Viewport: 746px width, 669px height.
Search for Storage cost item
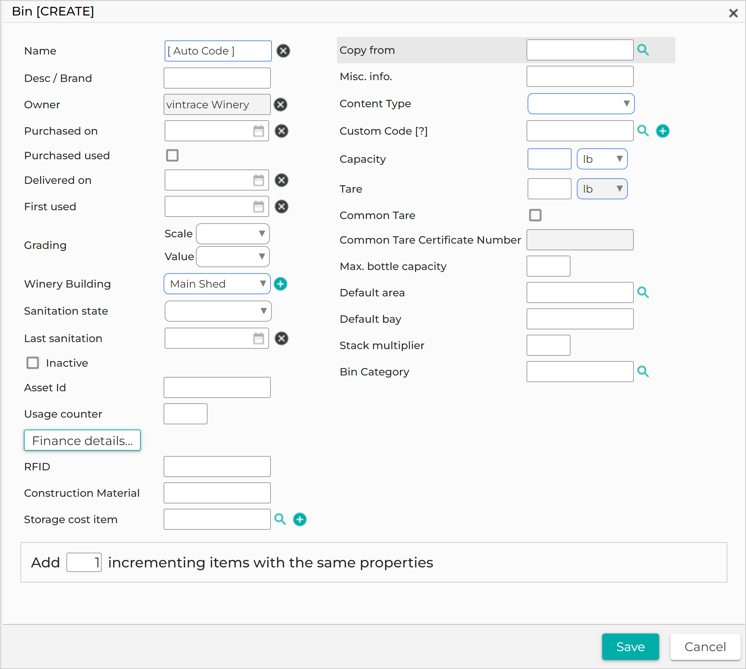(x=280, y=519)
